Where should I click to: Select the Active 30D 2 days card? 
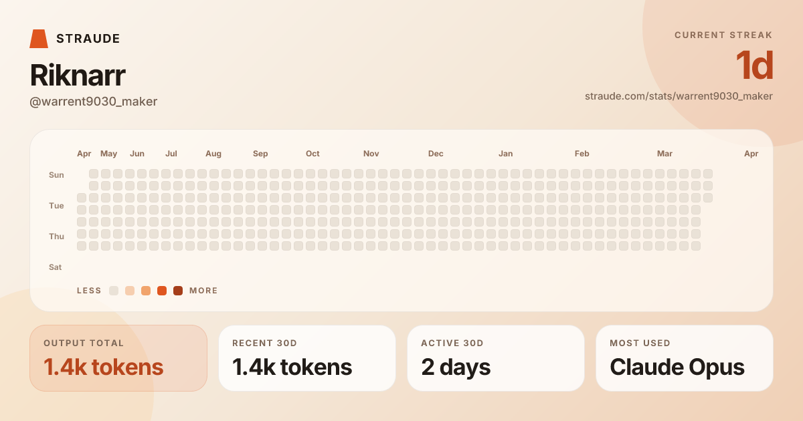click(x=496, y=358)
